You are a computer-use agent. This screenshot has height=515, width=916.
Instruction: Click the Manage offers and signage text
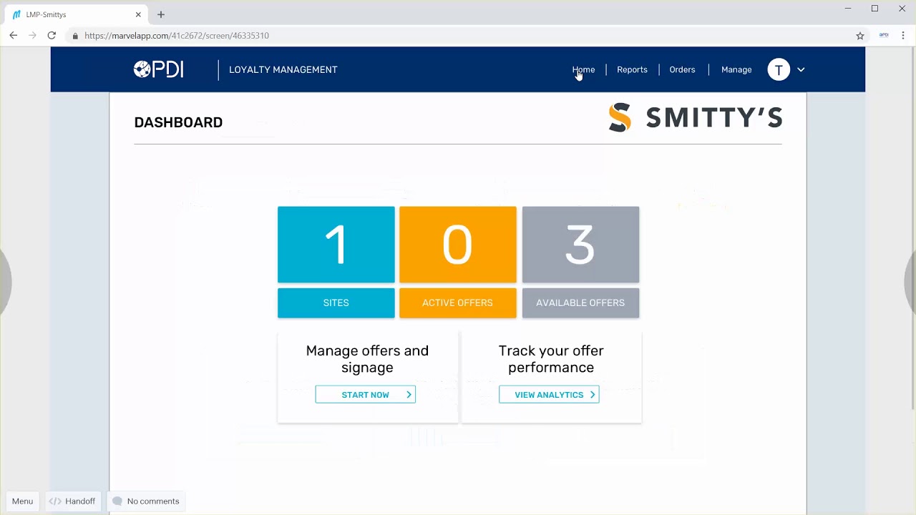(367, 359)
